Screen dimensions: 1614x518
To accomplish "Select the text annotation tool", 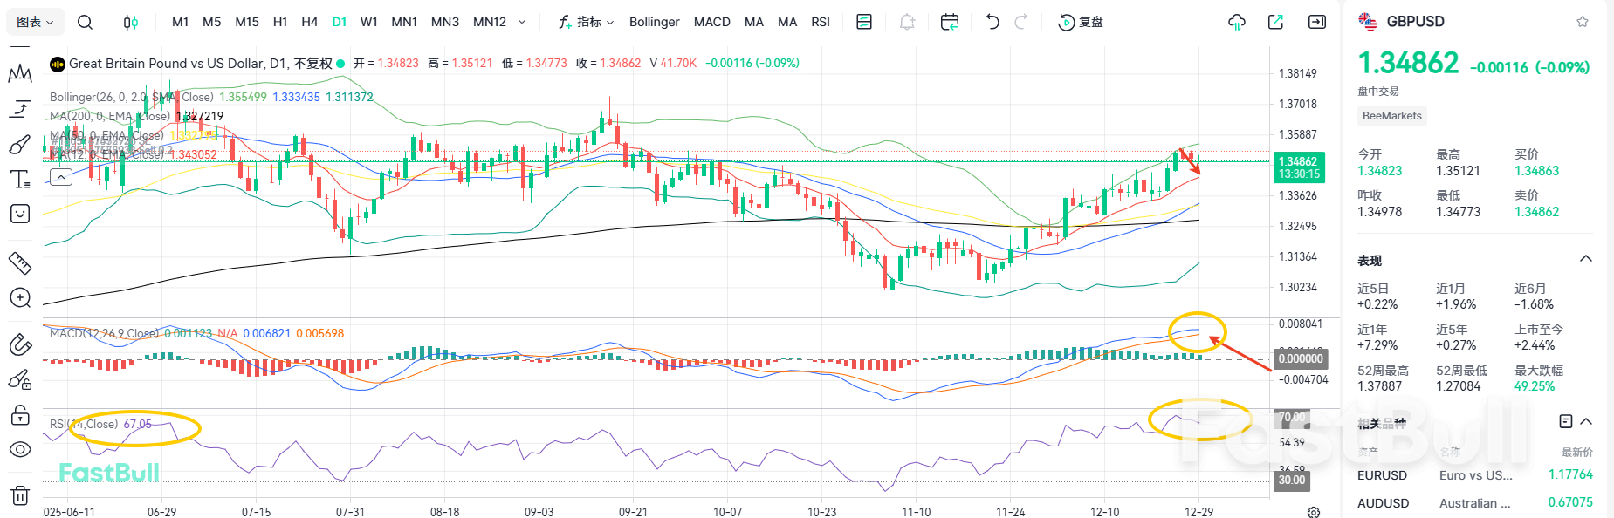I will 20,180.
